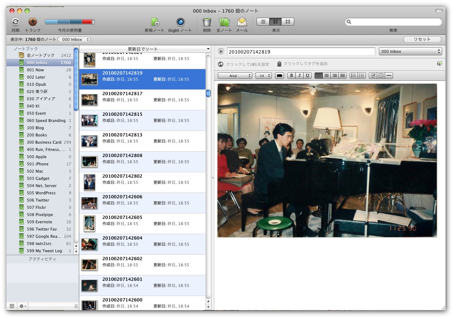Click the iSight note camera icon

click(x=180, y=22)
